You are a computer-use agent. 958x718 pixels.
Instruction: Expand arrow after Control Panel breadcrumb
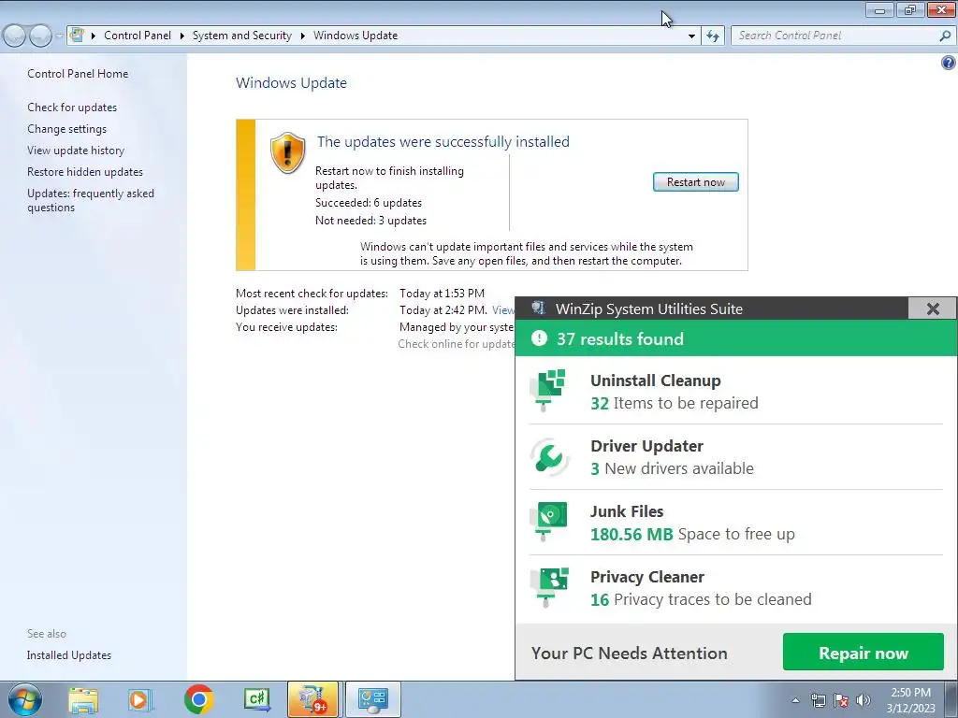(182, 36)
